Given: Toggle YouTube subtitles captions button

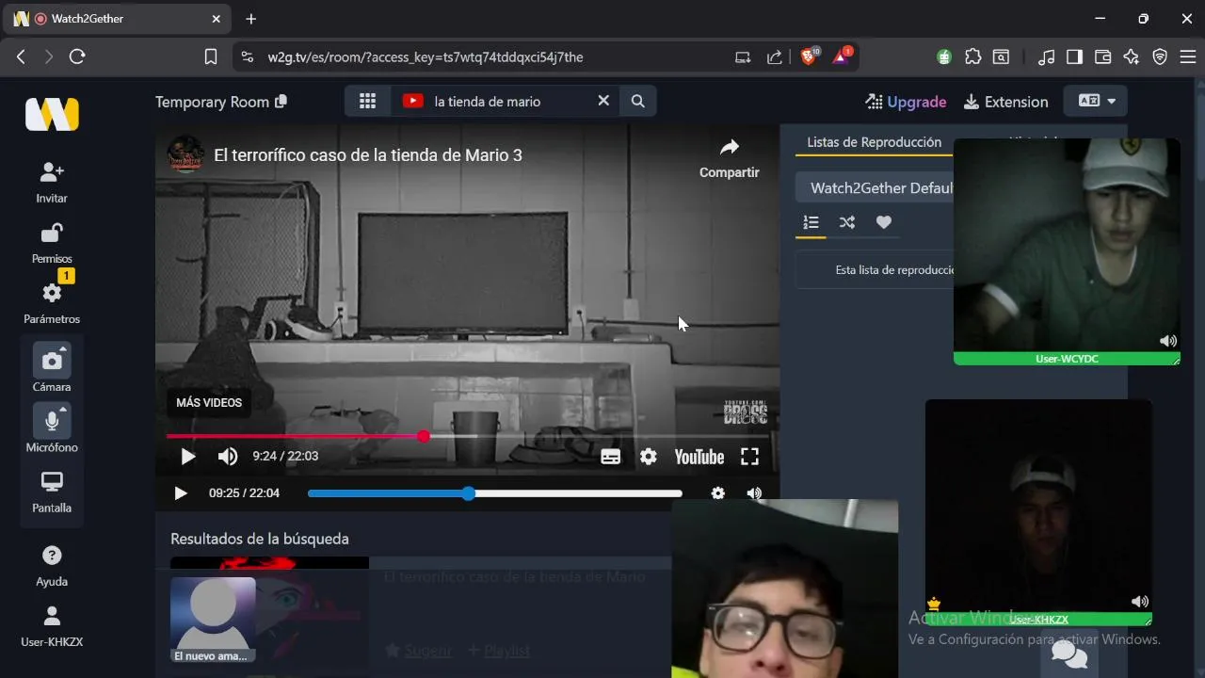Looking at the screenshot, I should 610,457.
